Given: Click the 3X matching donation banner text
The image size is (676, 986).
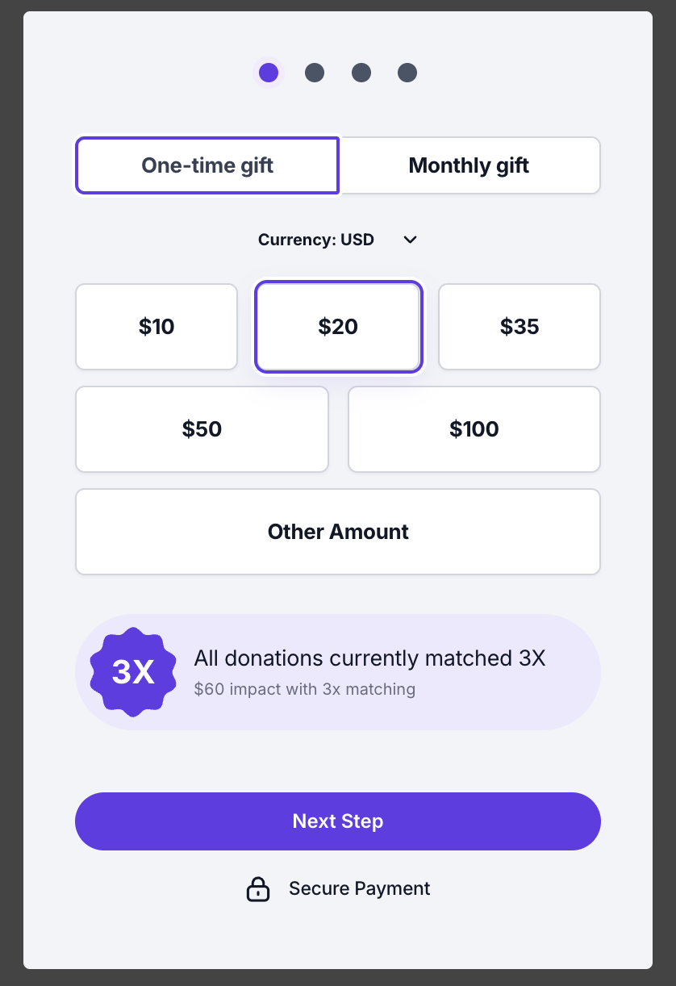Looking at the screenshot, I should pos(370,658).
